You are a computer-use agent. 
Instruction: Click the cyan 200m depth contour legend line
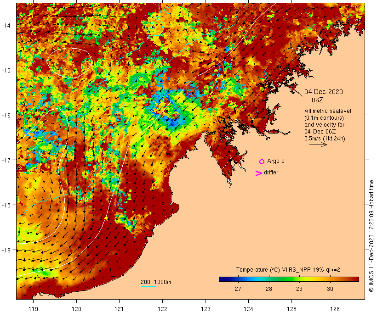pyautogui.click(x=149, y=286)
